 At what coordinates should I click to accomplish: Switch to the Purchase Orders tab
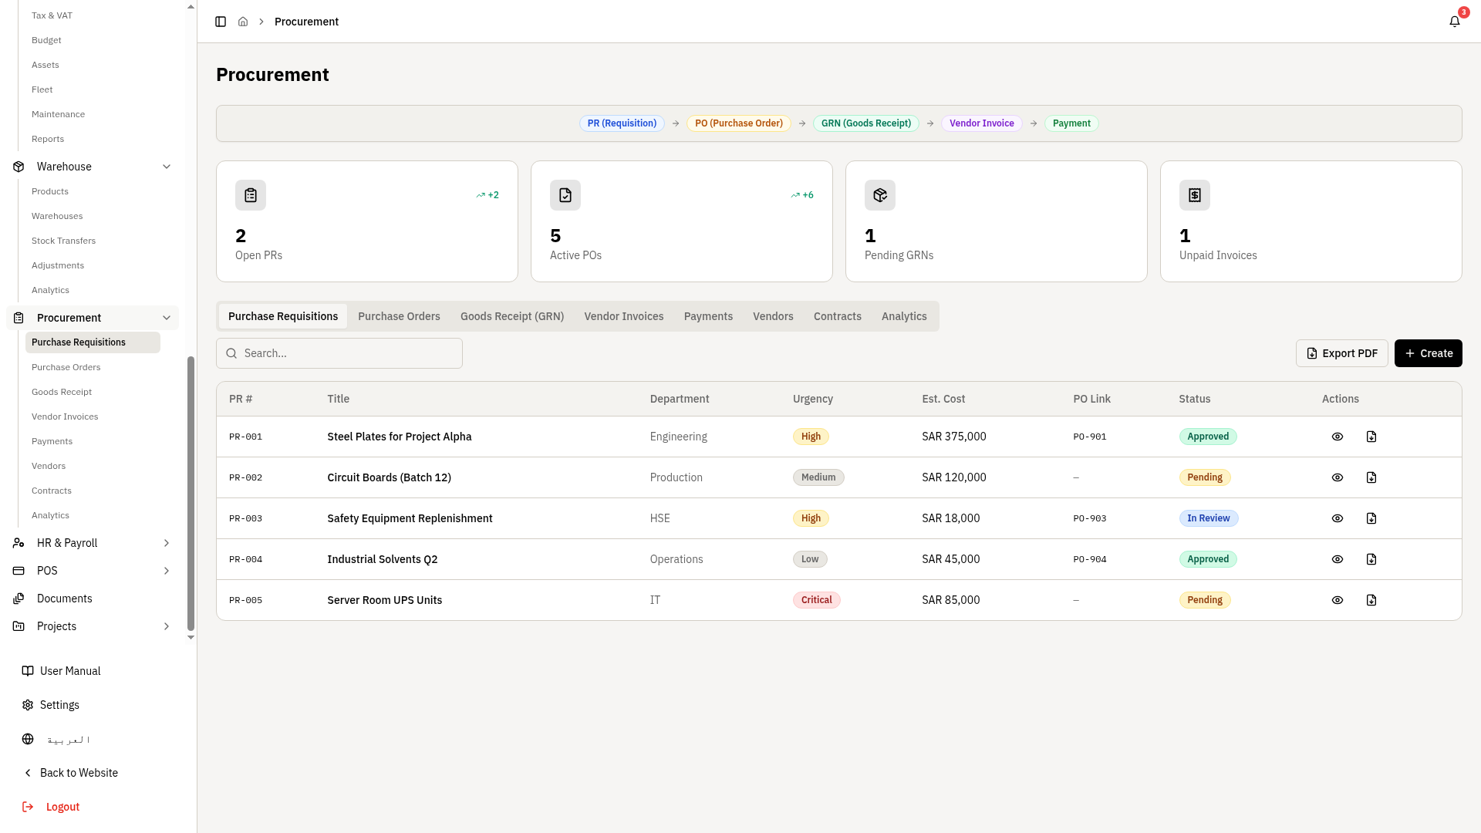click(x=399, y=316)
